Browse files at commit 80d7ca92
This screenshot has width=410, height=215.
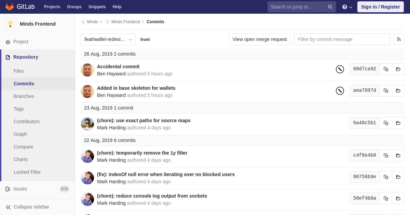coord(398,69)
